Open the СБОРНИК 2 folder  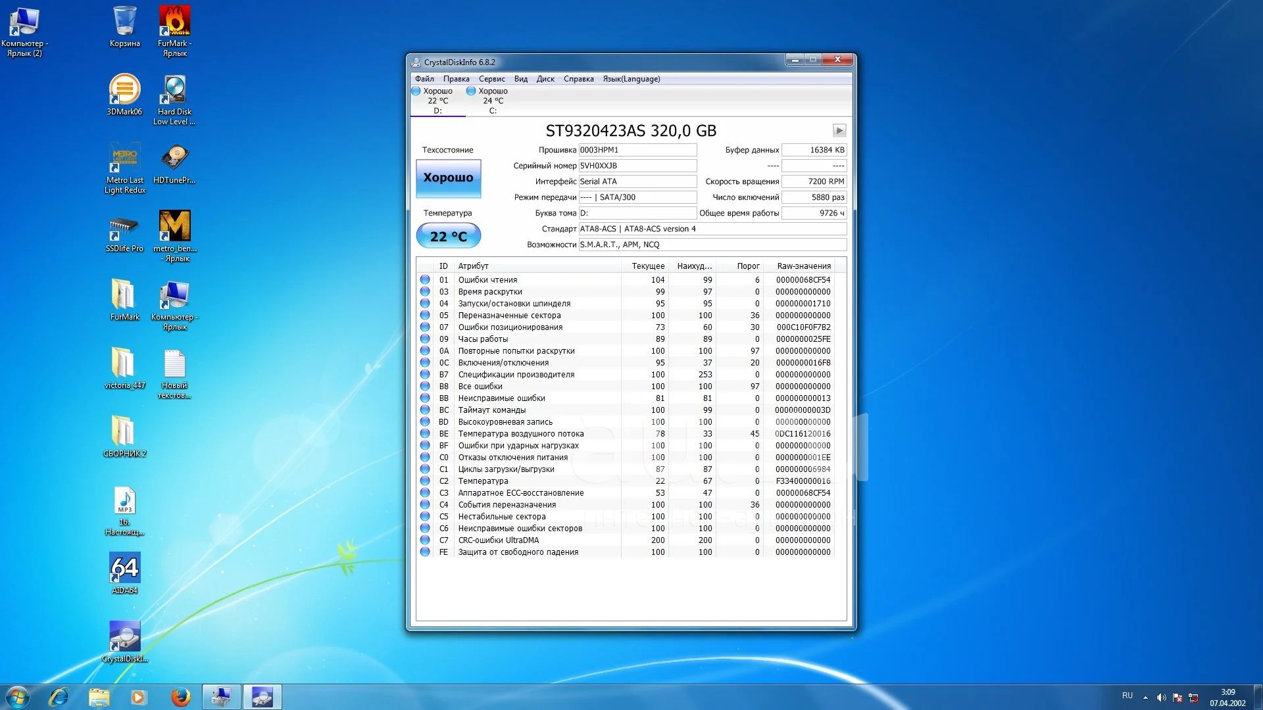coord(124,437)
